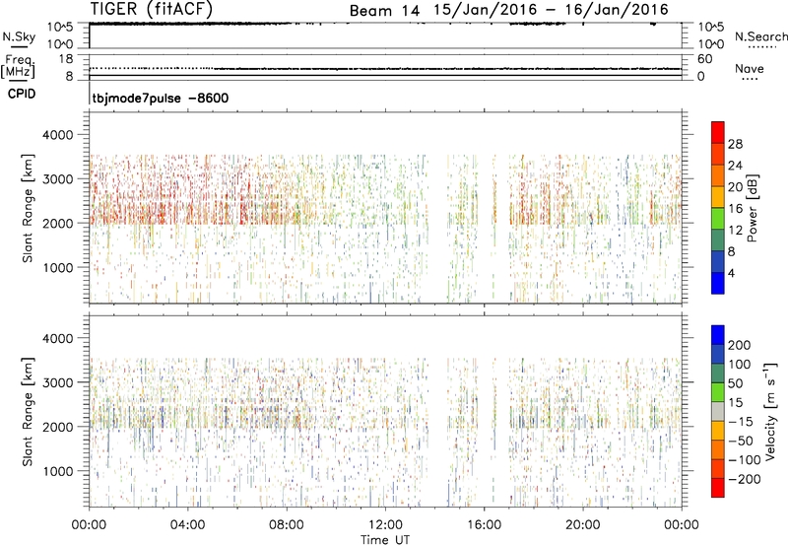The height and width of the screenshot is (546, 788).
Task: Click the red top segment of the power colorbar
Action: tap(718, 132)
